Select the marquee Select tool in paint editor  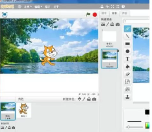127,82
